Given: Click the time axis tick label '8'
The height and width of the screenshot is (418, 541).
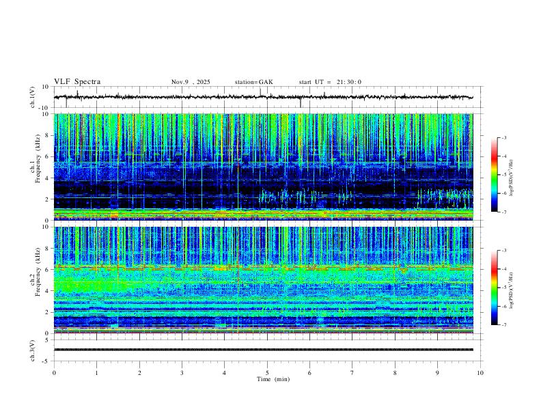Looking at the screenshot, I should coord(395,373).
